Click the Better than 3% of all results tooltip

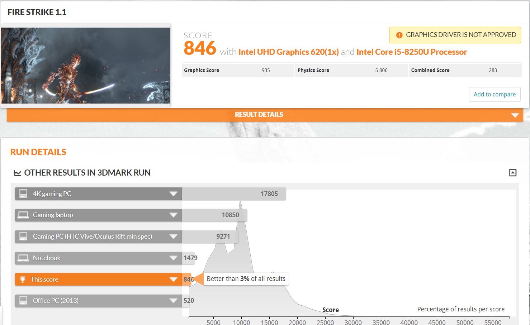pos(246,279)
